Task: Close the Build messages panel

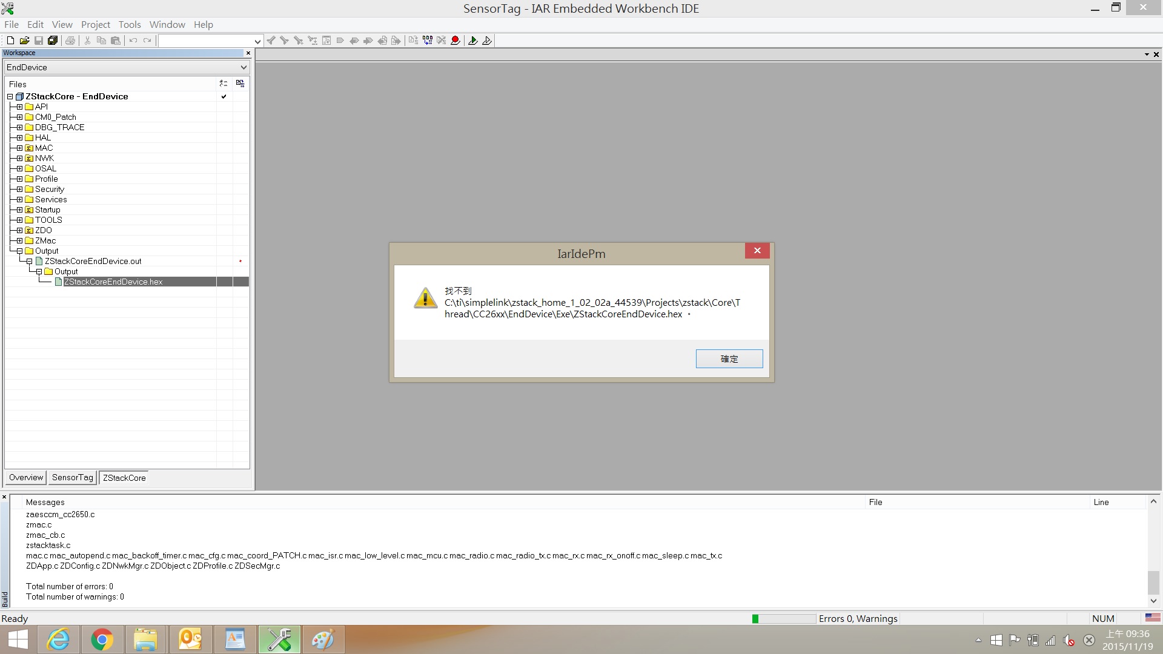Action: coord(4,497)
